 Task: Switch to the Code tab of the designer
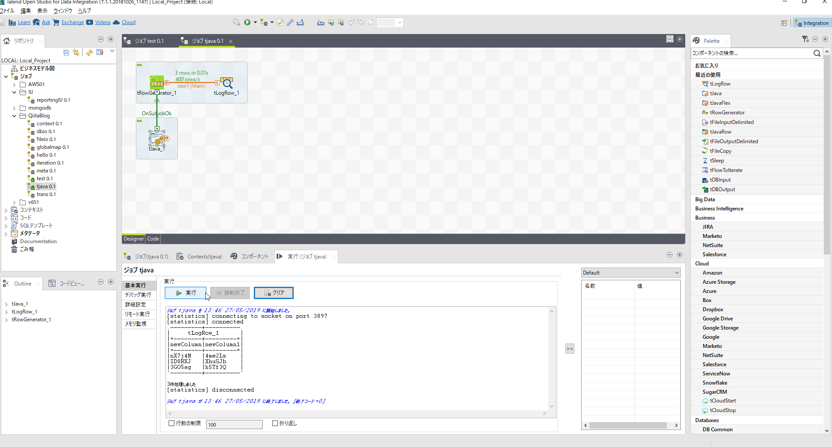click(x=153, y=239)
